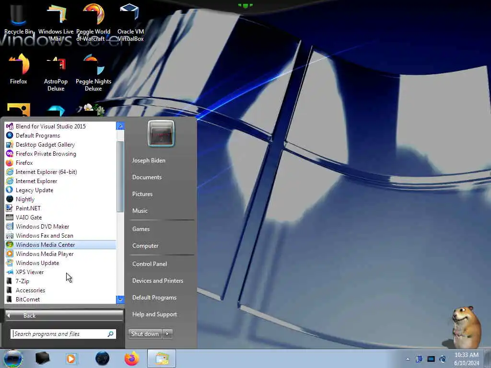Open Windows Live Mail desktop shortcut

click(56, 23)
